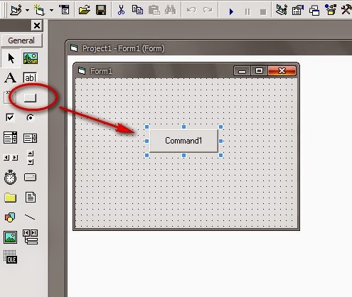Click the Paste icon
The height and width of the screenshot is (297, 352).
click(154, 10)
